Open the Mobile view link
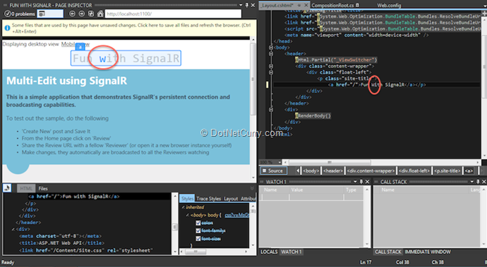Screen dimensions: 487x267 coord(75,44)
